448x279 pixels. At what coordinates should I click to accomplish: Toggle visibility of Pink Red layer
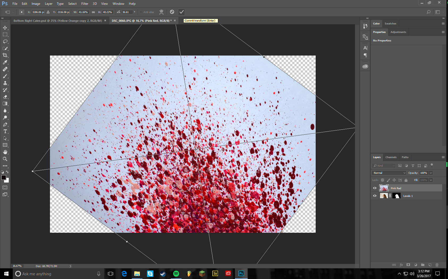[375, 188]
